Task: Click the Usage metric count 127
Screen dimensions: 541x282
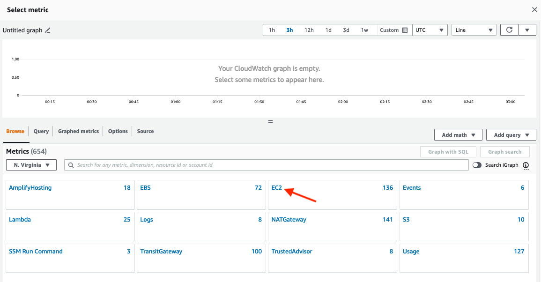Action: pyautogui.click(x=519, y=251)
